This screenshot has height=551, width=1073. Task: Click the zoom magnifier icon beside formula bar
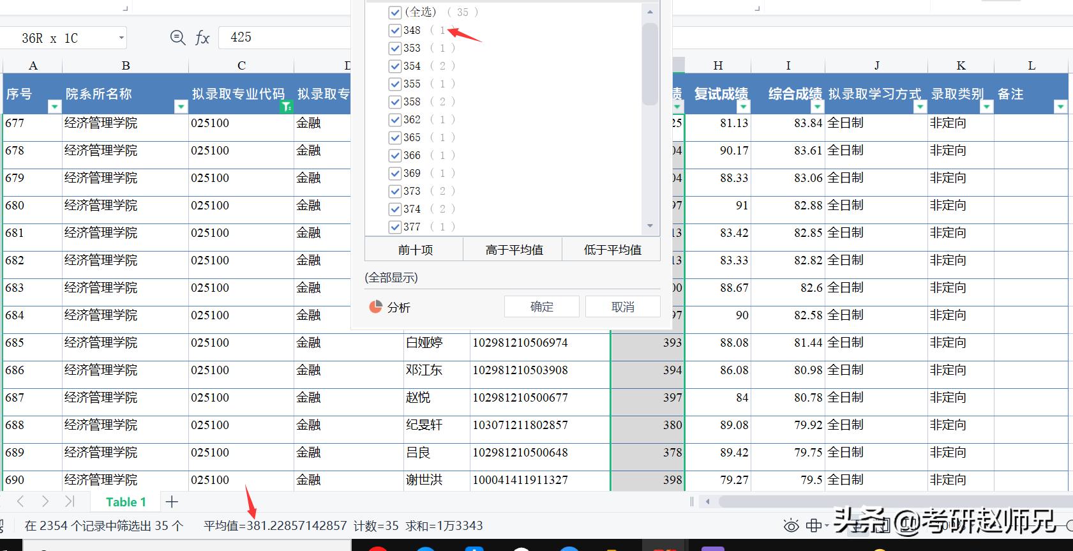point(178,38)
